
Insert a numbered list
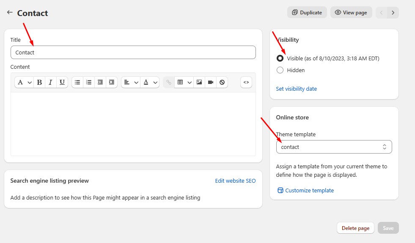[x=89, y=82]
